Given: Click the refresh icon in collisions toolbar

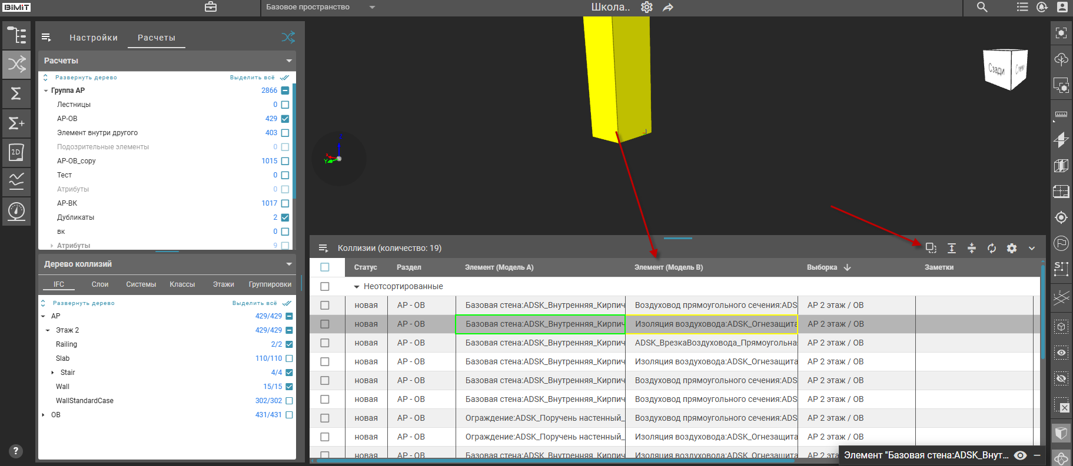Looking at the screenshot, I should click(x=992, y=248).
